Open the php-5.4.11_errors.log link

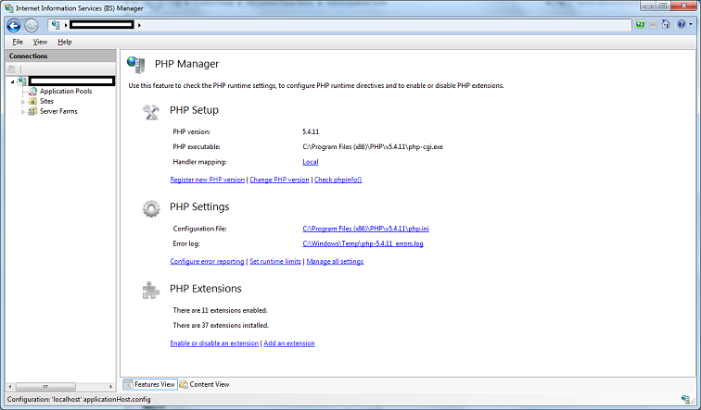363,243
